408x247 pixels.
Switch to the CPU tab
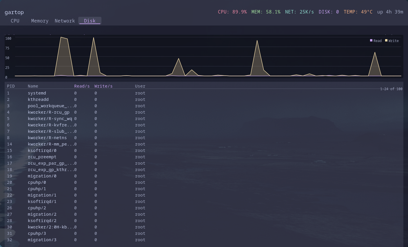15,21
